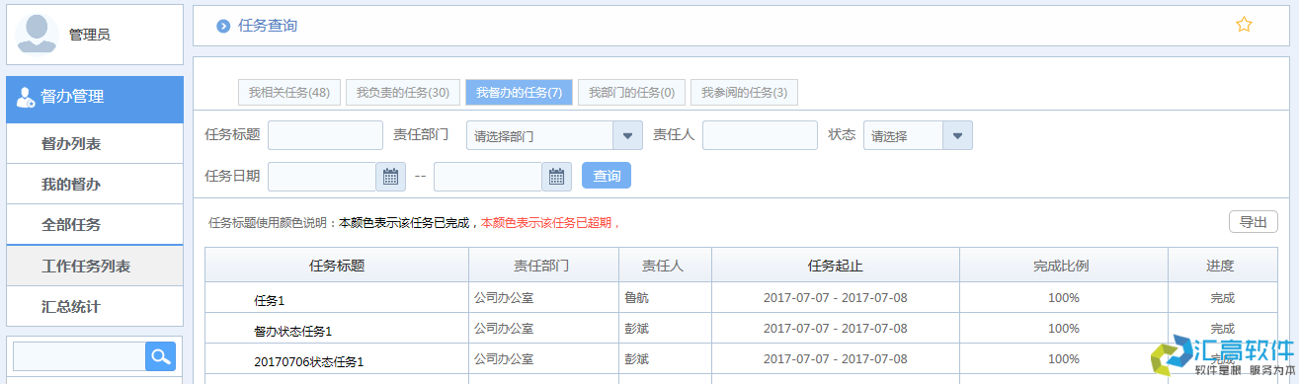1299x384 pixels.
Task: Select the 我督办的任务(7) tab
Action: coord(519,93)
